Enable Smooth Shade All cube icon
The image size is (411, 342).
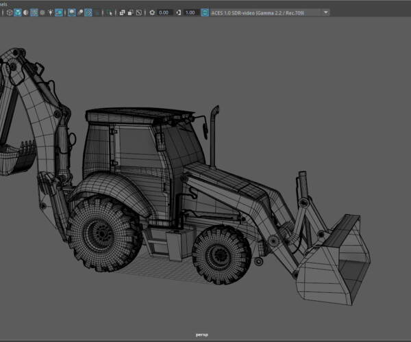pos(18,12)
